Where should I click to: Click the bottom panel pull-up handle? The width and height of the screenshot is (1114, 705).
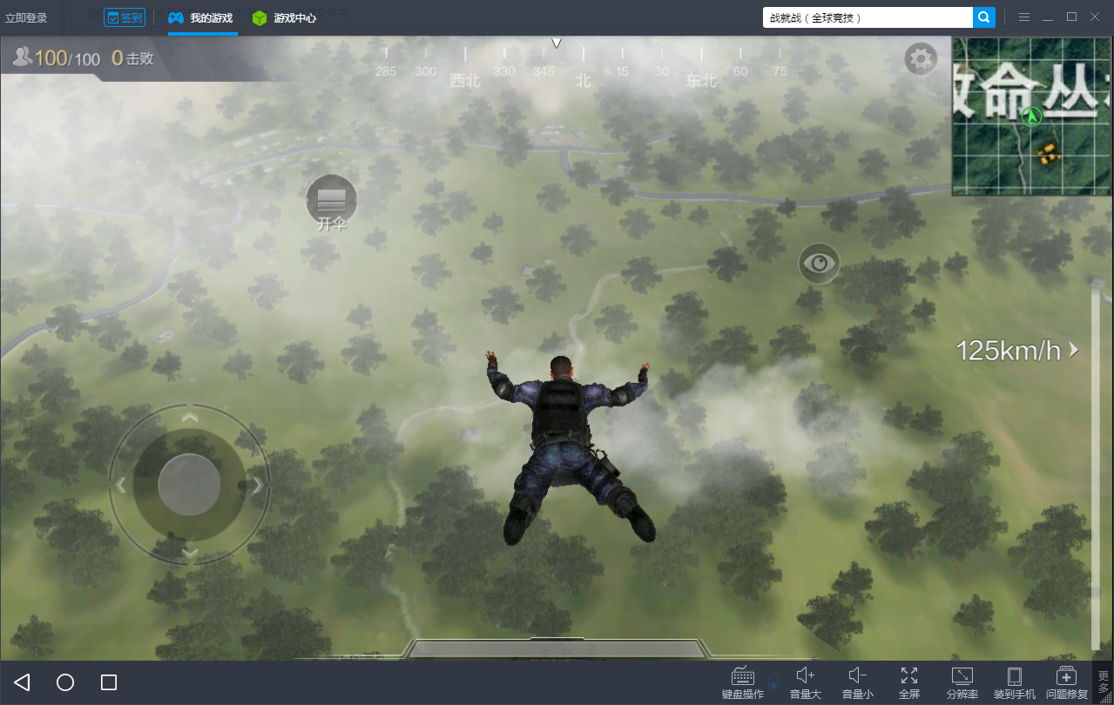[x=557, y=648]
